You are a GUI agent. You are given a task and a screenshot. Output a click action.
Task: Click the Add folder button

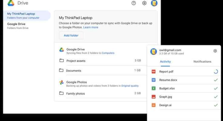pos(71,35)
